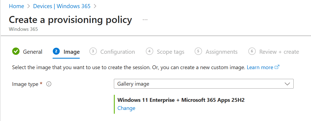This screenshot has width=311, height=121.
Task: Jump to the Assignments tab
Action: tap(222, 52)
